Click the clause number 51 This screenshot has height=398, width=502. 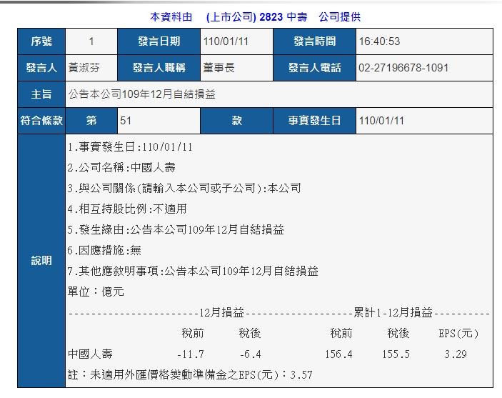coord(126,121)
